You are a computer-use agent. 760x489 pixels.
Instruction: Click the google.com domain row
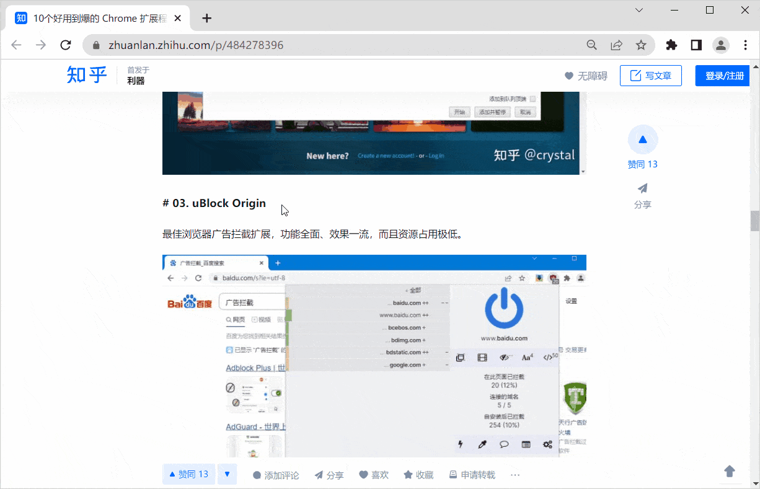coord(369,365)
